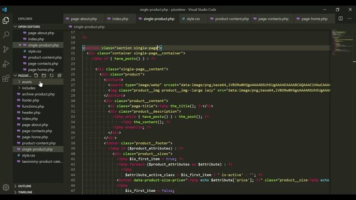356x200 pixels.
Task: Create a new folder in PIZZATIME
Action: pos(44,76)
